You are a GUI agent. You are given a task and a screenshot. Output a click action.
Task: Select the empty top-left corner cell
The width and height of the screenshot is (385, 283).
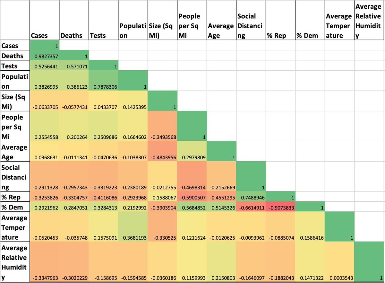click(x=14, y=19)
